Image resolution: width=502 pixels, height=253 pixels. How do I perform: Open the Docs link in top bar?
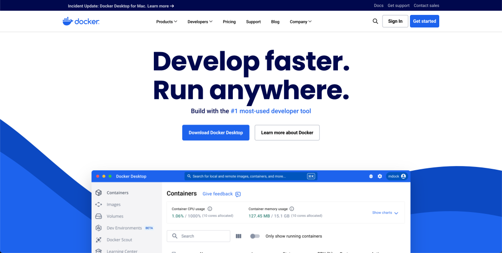coord(378,6)
